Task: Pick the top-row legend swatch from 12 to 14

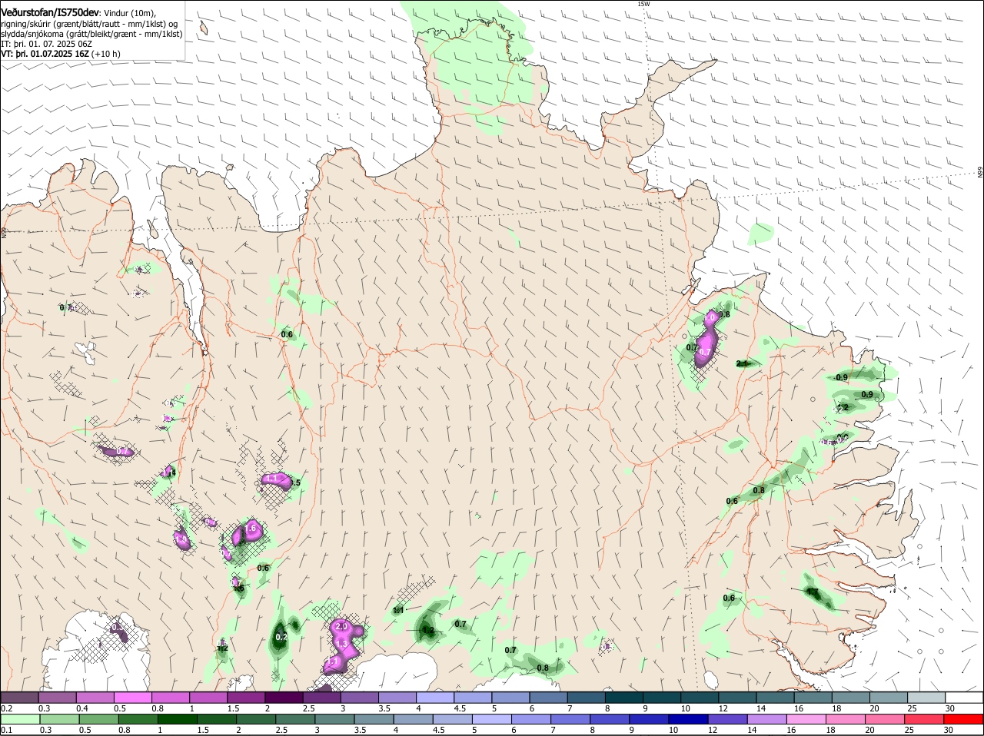Action: (x=737, y=698)
